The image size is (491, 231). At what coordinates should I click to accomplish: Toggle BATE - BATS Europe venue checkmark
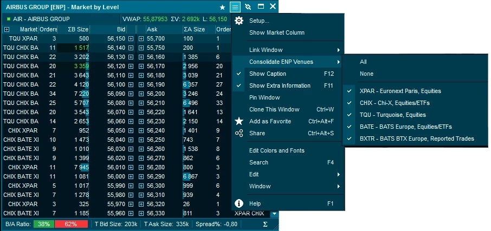click(x=350, y=127)
